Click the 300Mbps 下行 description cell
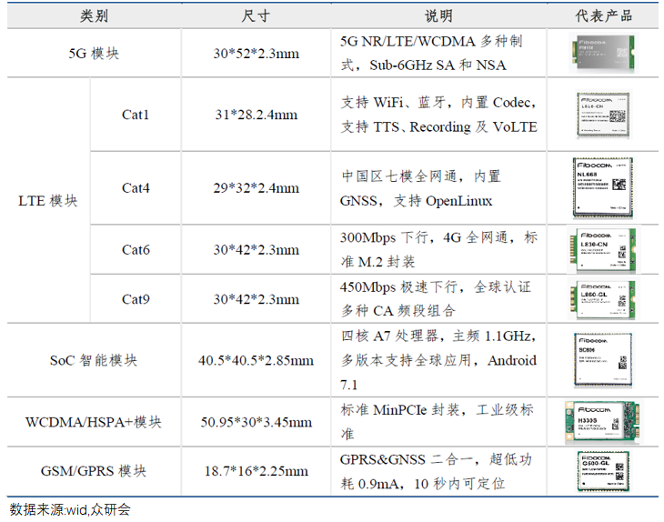 (438, 249)
